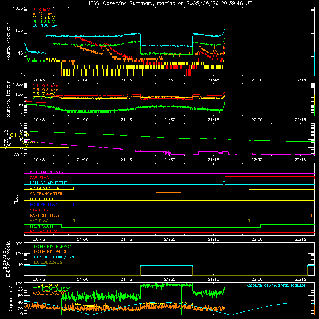Screen dimensions: 319x319
Task: Click the A0.1 label on GOES axis
Action: coord(18,154)
